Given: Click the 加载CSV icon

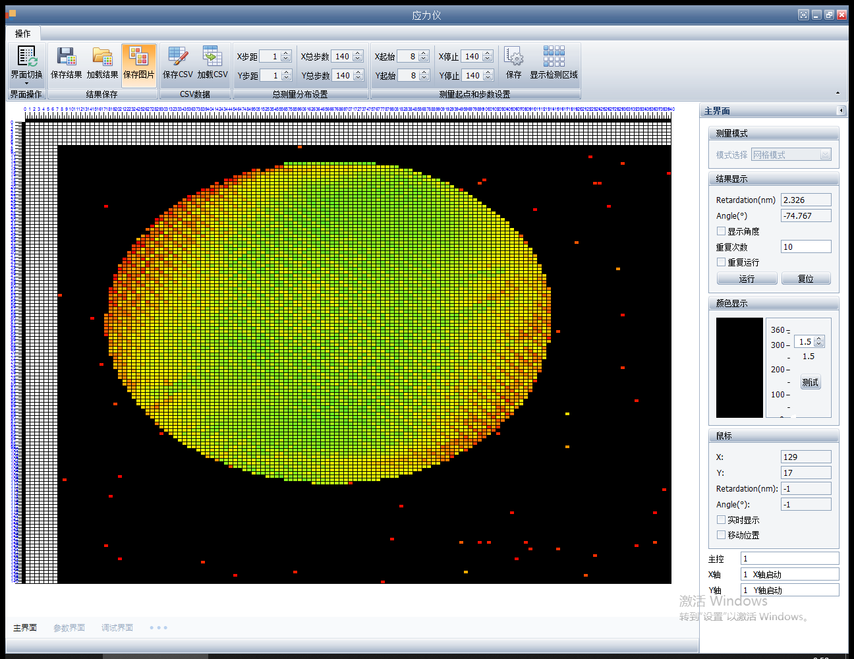Looking at the screenshot, I should [212, 58].
